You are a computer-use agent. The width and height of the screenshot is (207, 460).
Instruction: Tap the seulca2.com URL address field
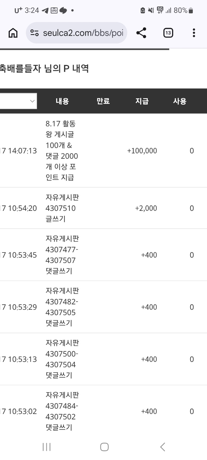77,33
